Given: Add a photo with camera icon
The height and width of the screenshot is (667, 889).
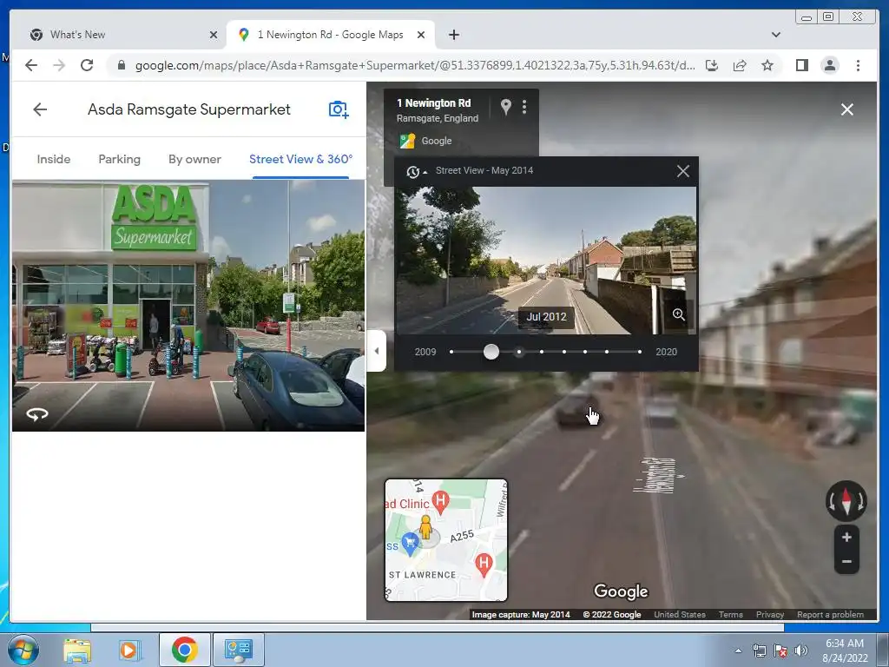Looking at the screenshot, I should [339, 109].
